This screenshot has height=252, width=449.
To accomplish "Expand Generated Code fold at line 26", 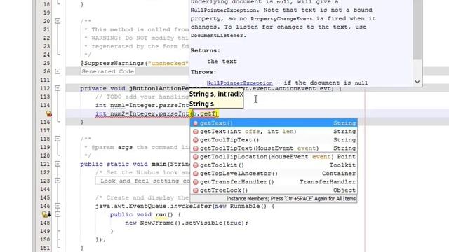I will click(x=58, y=71).
